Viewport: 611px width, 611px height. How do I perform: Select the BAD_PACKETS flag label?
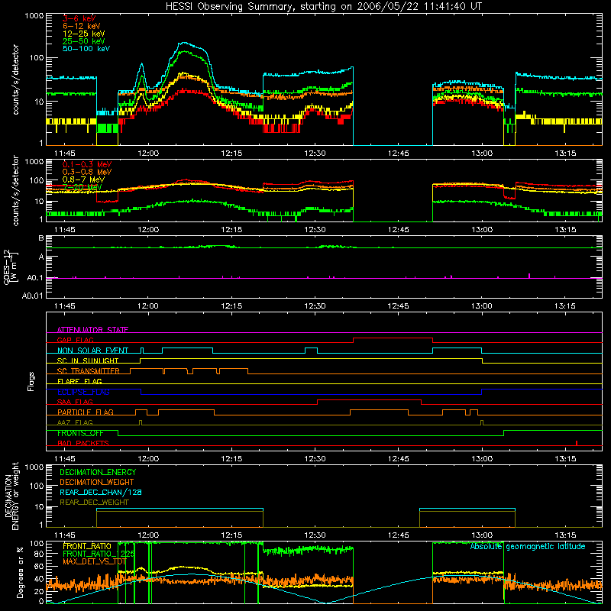(83, 443)
